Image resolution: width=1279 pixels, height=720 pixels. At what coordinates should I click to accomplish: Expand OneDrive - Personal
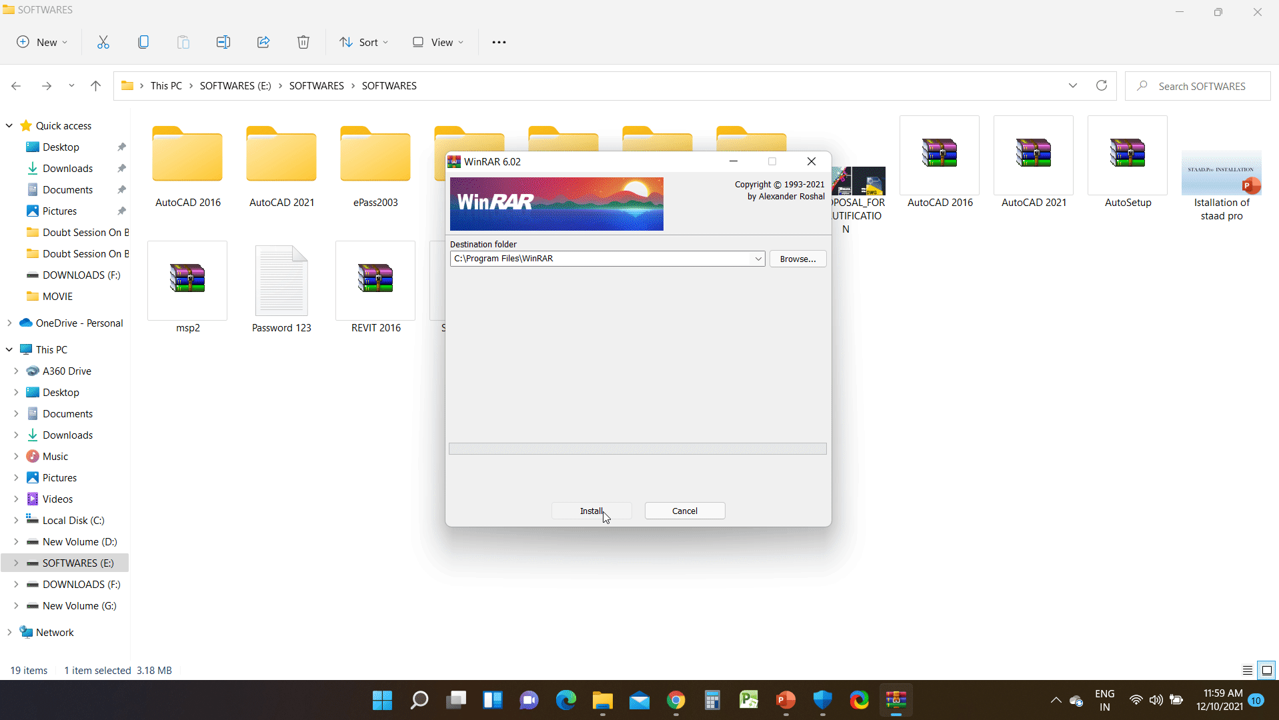9,323
